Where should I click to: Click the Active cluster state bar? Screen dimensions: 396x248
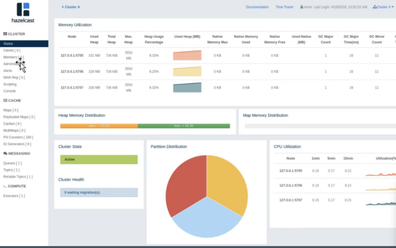(99, 160)
